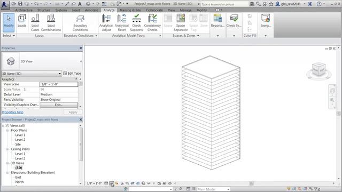Run Check Supports
The height and width of the screenshot is (192, 342).
click(137, 22)
